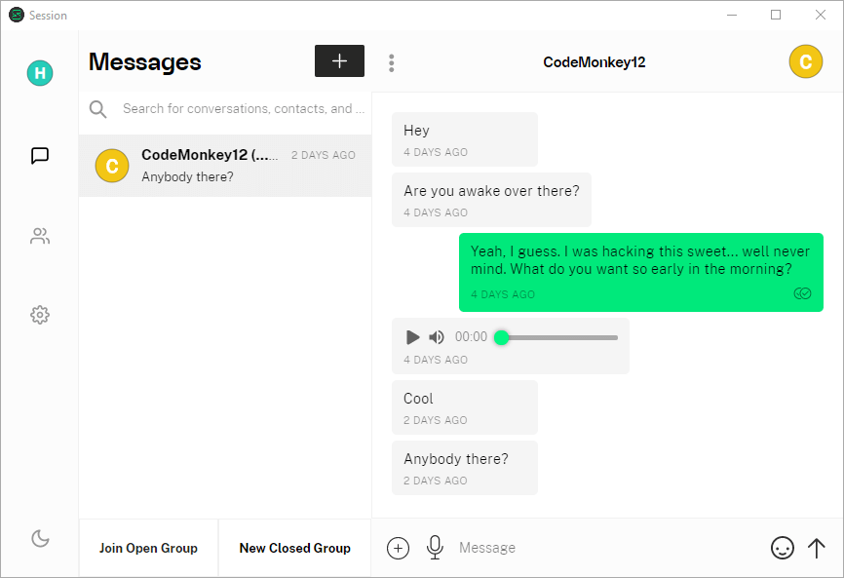This screenshot has width=844, height=578.
Task: Minimize the Session window
Action: pos(732,15)
